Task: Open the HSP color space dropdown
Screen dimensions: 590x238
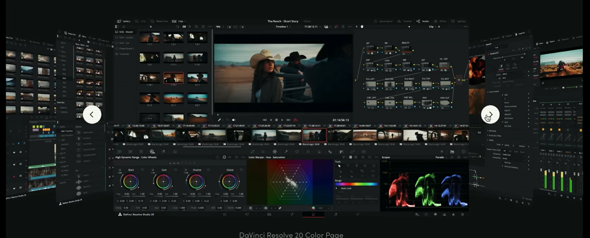Action: [x=323, y=208]
